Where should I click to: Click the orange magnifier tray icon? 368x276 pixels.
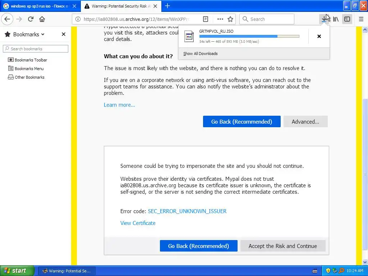(341, 271)
